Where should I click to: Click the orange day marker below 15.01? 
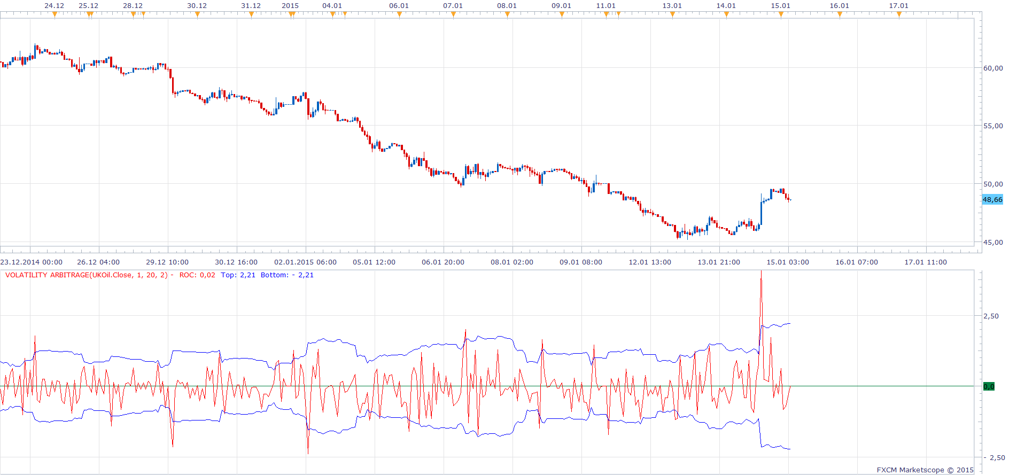(x=781, y=14)
